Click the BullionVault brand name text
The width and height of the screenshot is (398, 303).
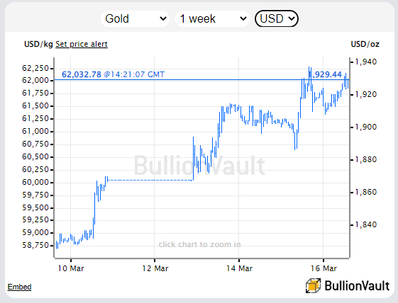pyautogui.click(x=357, y=286)
